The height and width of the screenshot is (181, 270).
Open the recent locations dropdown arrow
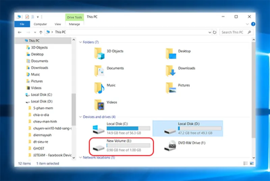[35, 32]
